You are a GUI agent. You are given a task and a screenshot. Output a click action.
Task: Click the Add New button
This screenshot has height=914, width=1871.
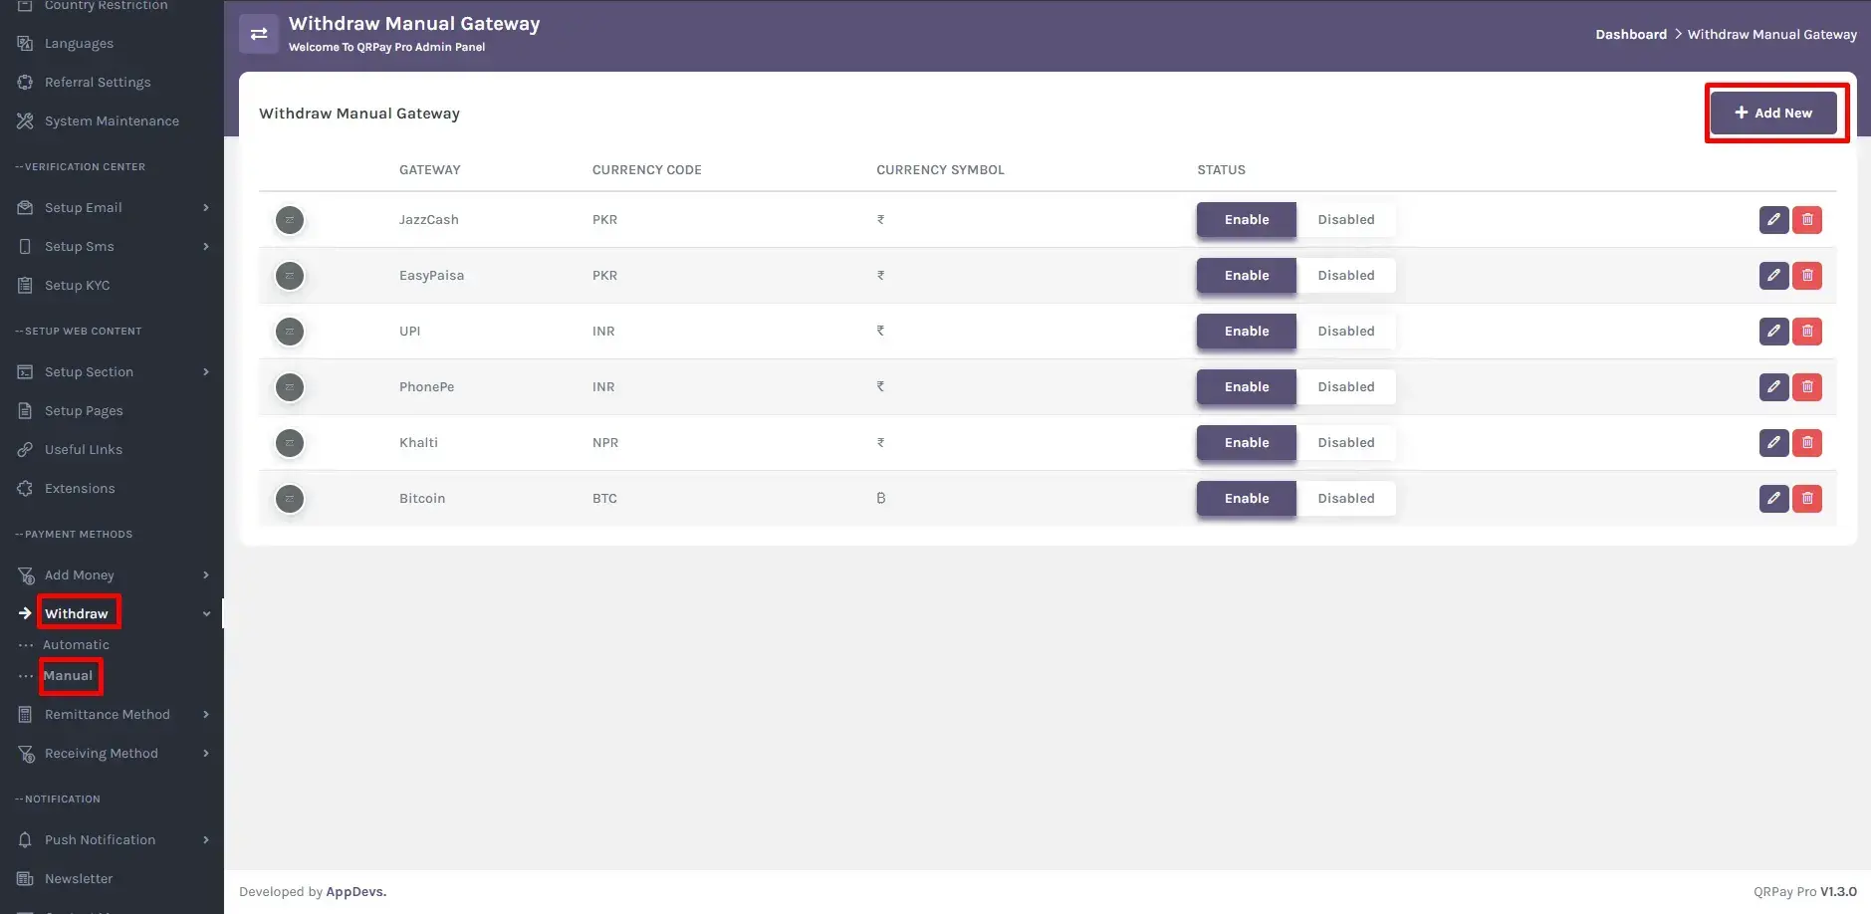1773,113
